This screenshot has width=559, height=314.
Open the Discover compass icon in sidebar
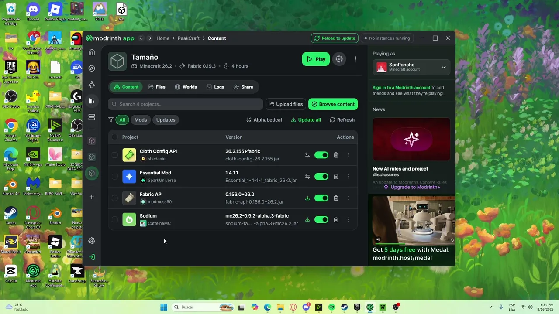click(92, 68)
